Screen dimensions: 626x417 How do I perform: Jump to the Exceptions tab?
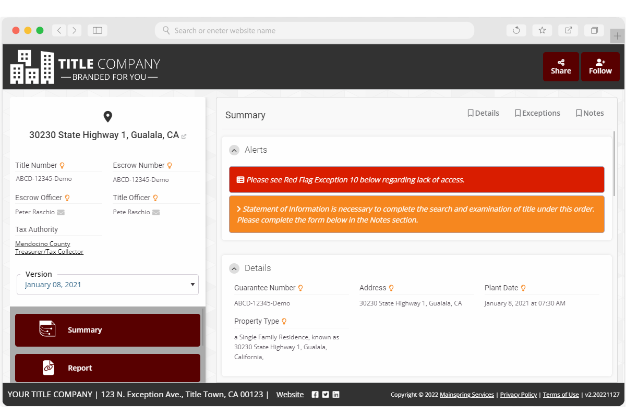[537, 113]
